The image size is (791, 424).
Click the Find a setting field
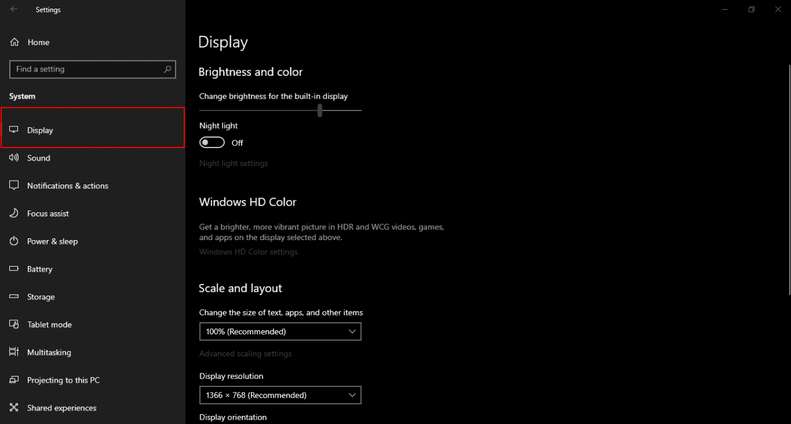click(87, 69)
